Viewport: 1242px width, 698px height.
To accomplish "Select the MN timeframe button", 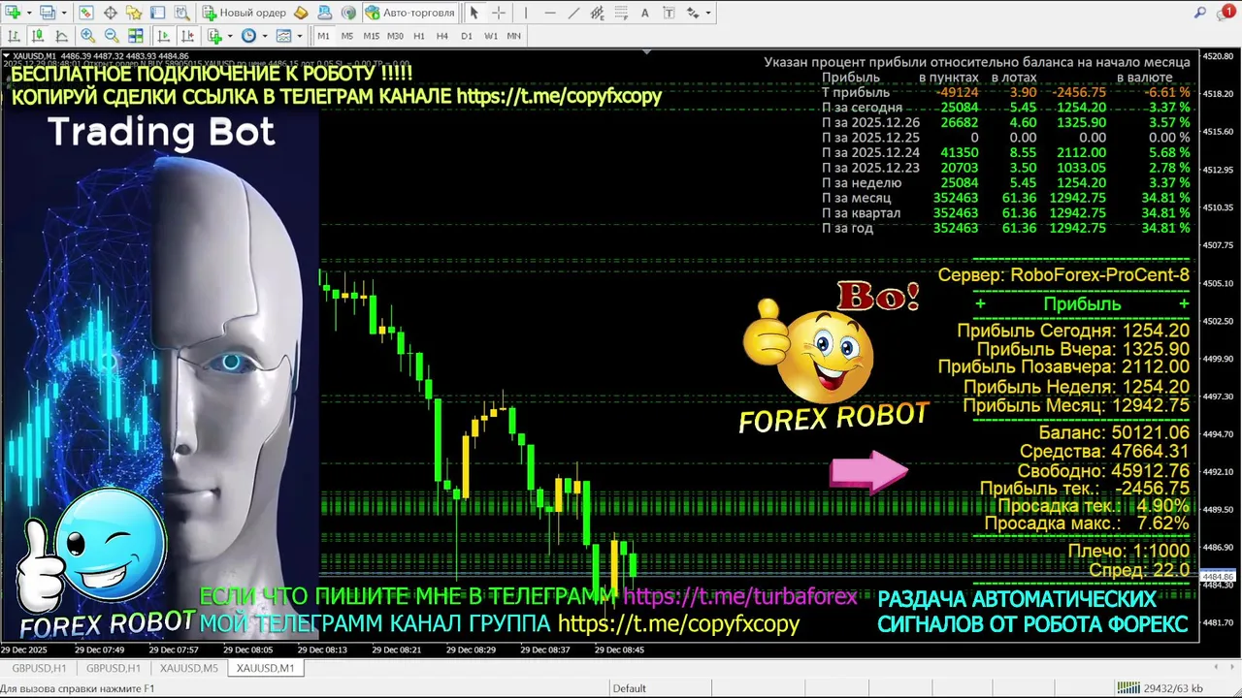I will coord(514,36).
